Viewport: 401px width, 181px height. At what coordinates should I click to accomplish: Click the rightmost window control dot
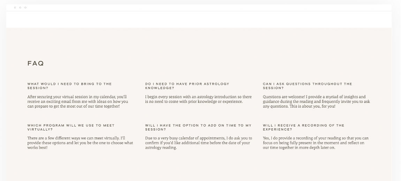click(25, 7)
